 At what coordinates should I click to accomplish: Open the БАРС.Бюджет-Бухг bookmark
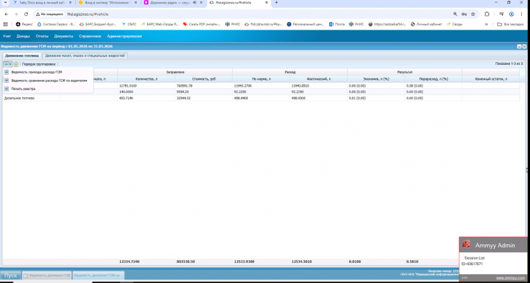pyautogui.click(x=99, y=24)
